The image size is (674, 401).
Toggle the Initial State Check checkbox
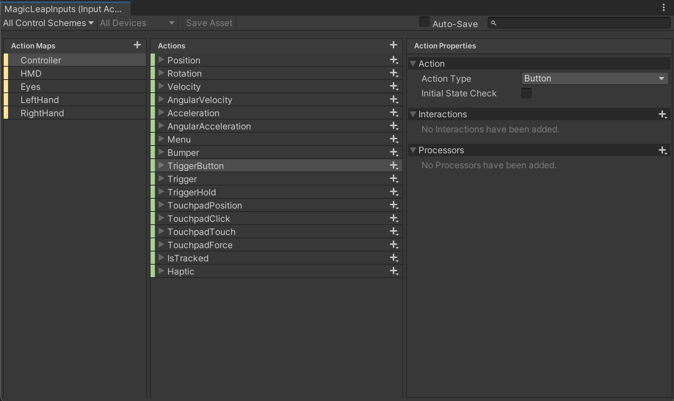pos(526,93)
